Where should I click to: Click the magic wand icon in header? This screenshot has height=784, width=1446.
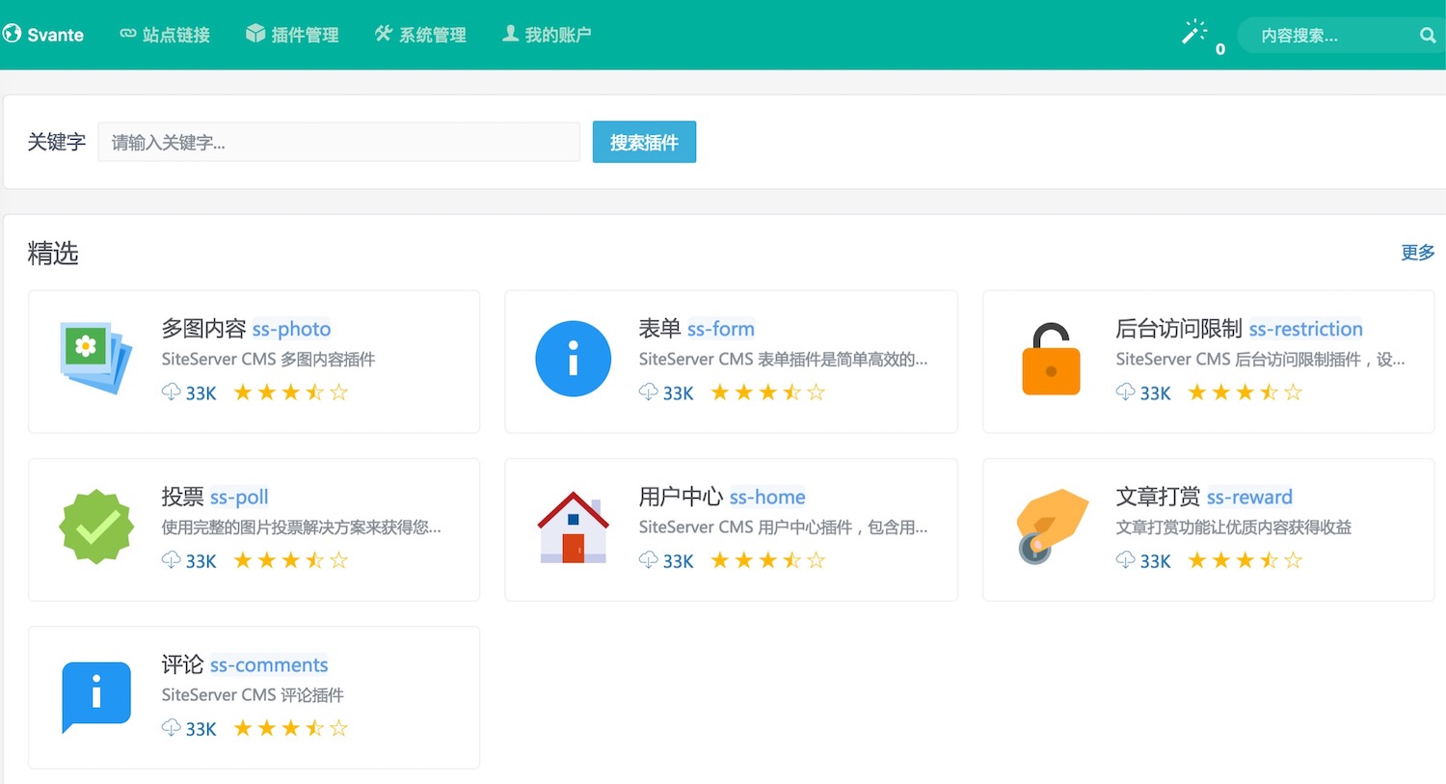click(x=1194, y=33)
